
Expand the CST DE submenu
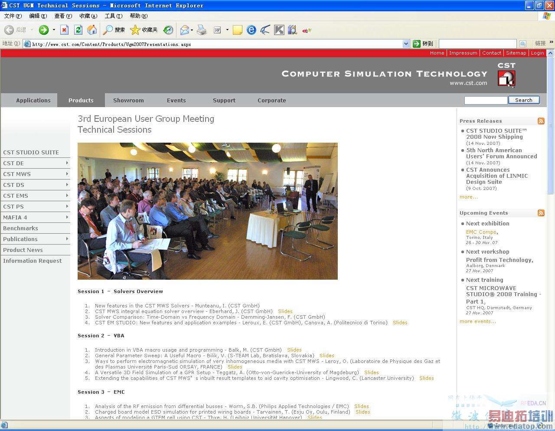[x=67, y=163]
